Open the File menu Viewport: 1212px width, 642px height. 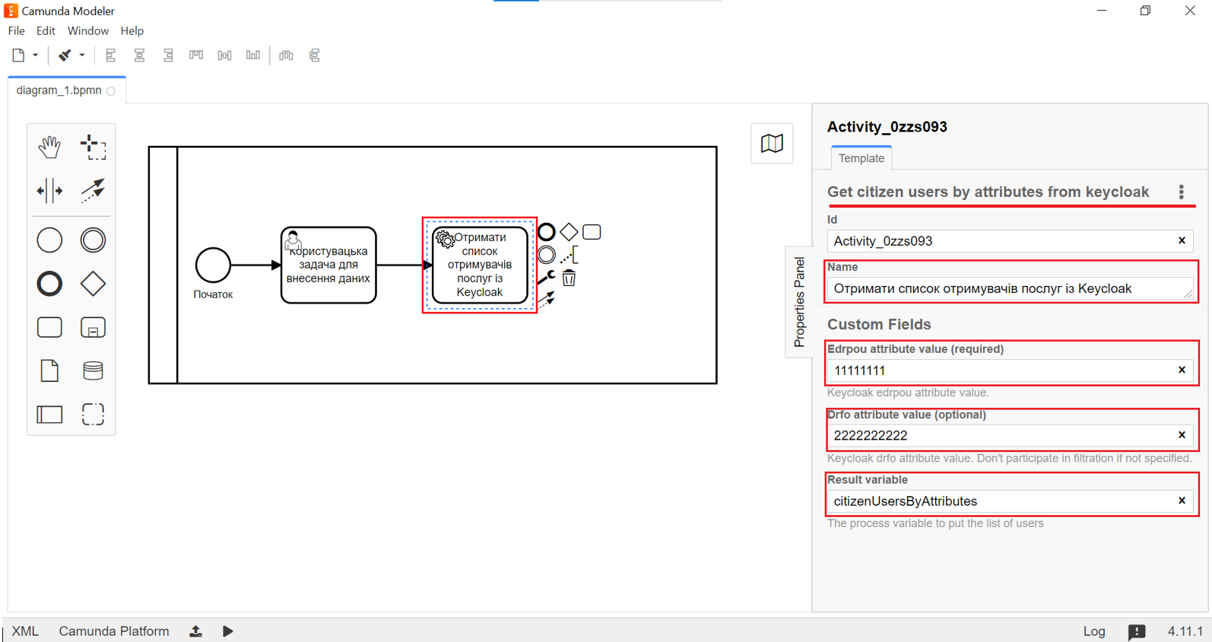[x=16, y=31]
